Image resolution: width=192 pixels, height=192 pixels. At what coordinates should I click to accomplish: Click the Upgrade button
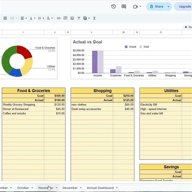click(x=184, y=6)
